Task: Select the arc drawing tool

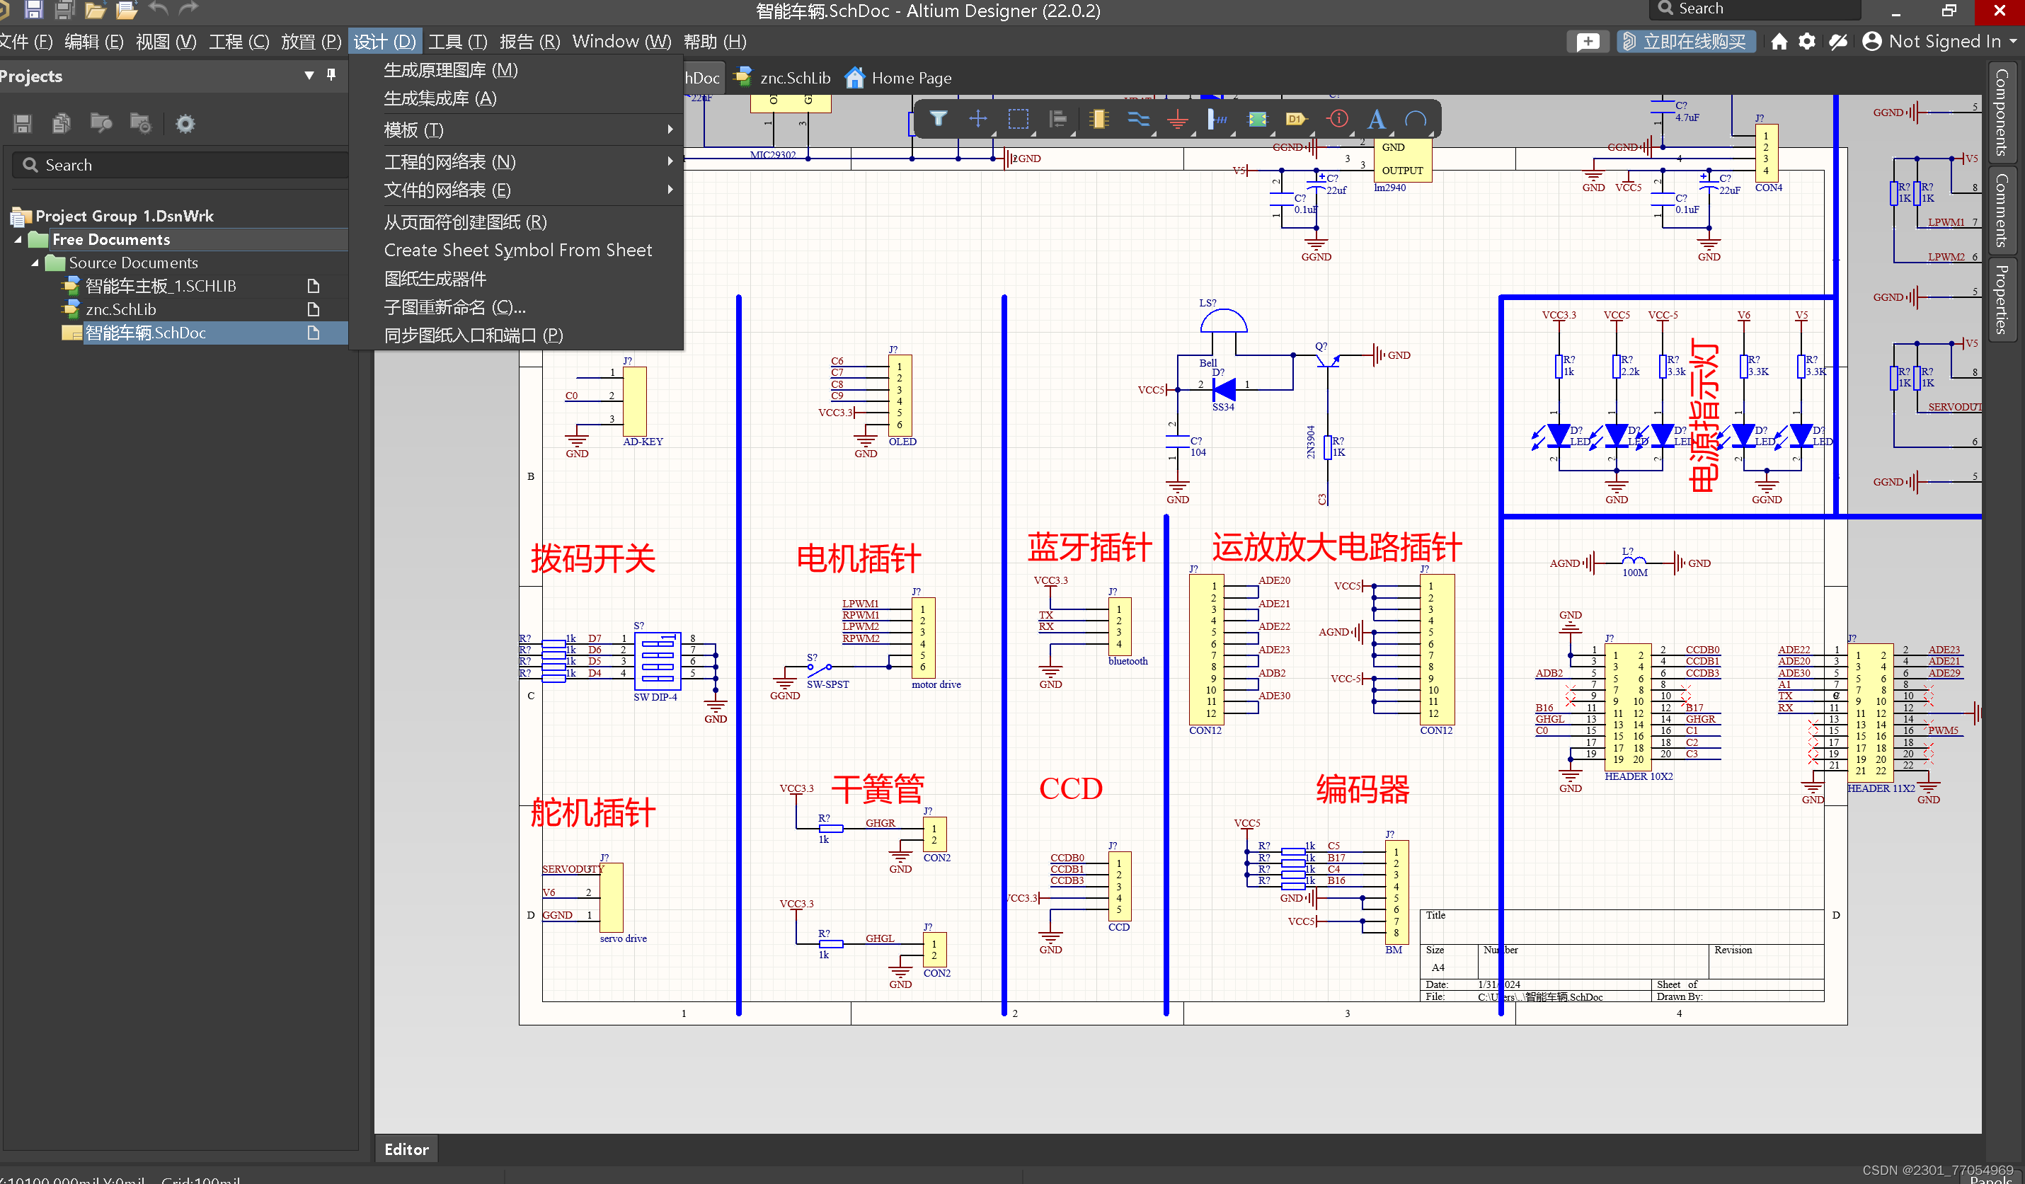Action: pos(1416,119)
